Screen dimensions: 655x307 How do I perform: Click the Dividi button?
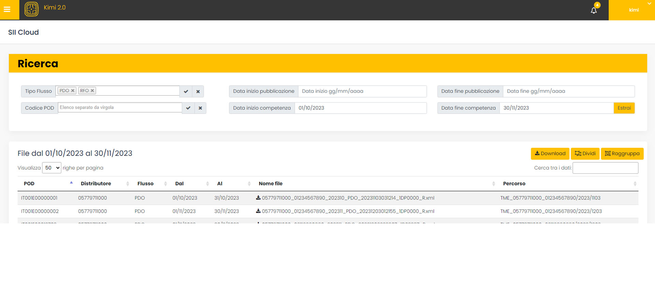[585, 153]
